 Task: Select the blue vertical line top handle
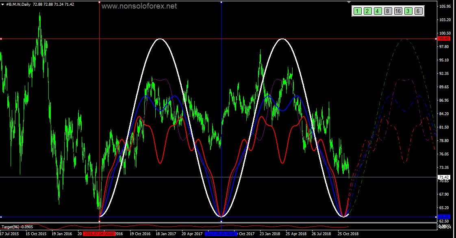pyautogui.click(x=221, y=2)
